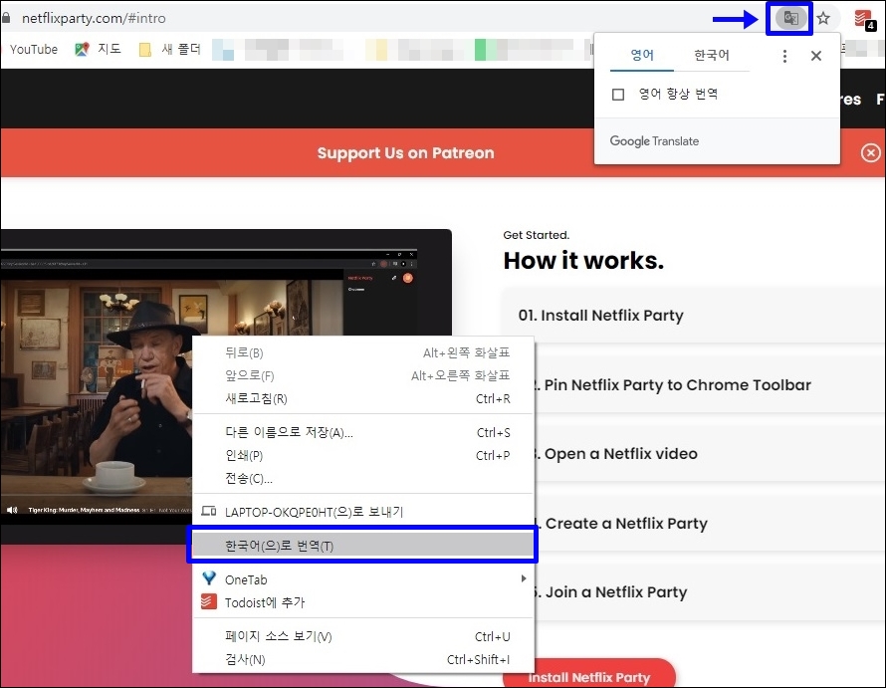
Task: Open the YouTube bookmark
Action: (33, 49)
